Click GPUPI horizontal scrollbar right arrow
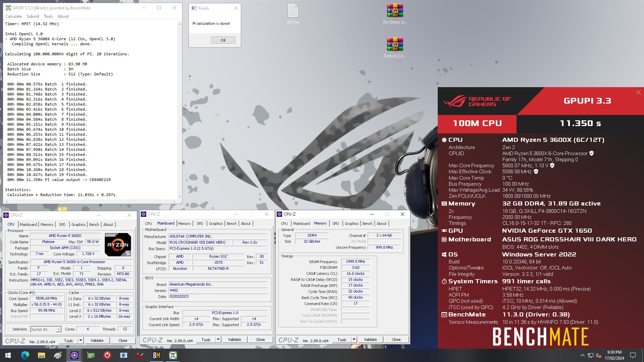This screenshot has width=644, height=362. pyautogui.click(x=174, y=202)
